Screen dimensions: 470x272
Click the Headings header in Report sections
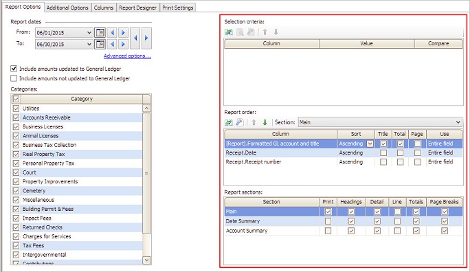(x=351, y=202)
